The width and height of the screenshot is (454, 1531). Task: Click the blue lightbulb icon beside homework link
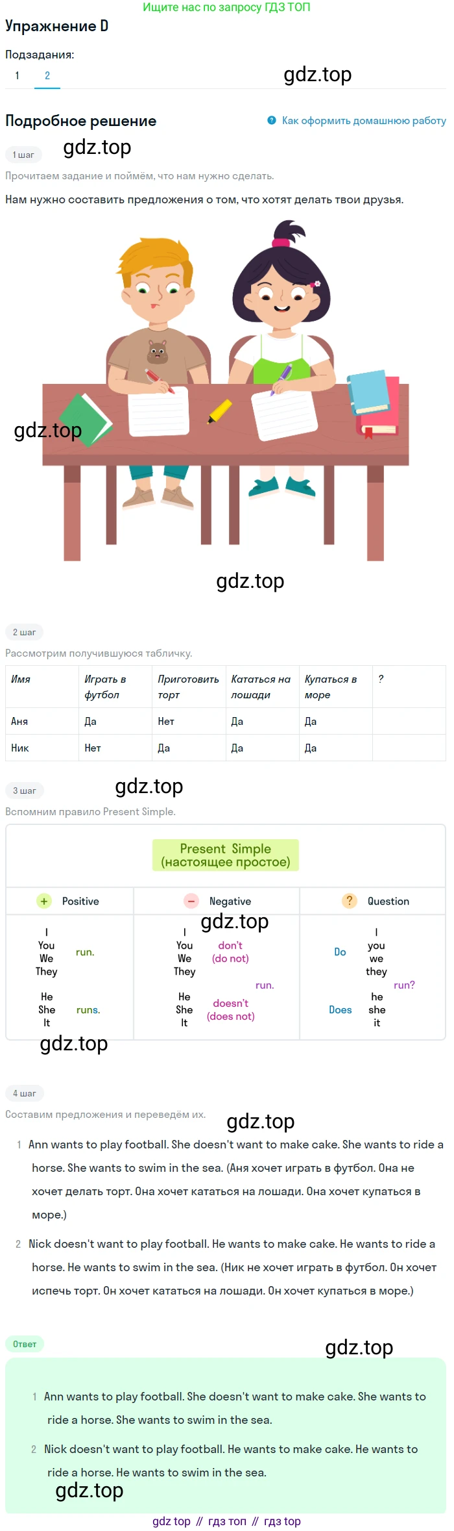[x=272, y=120]
